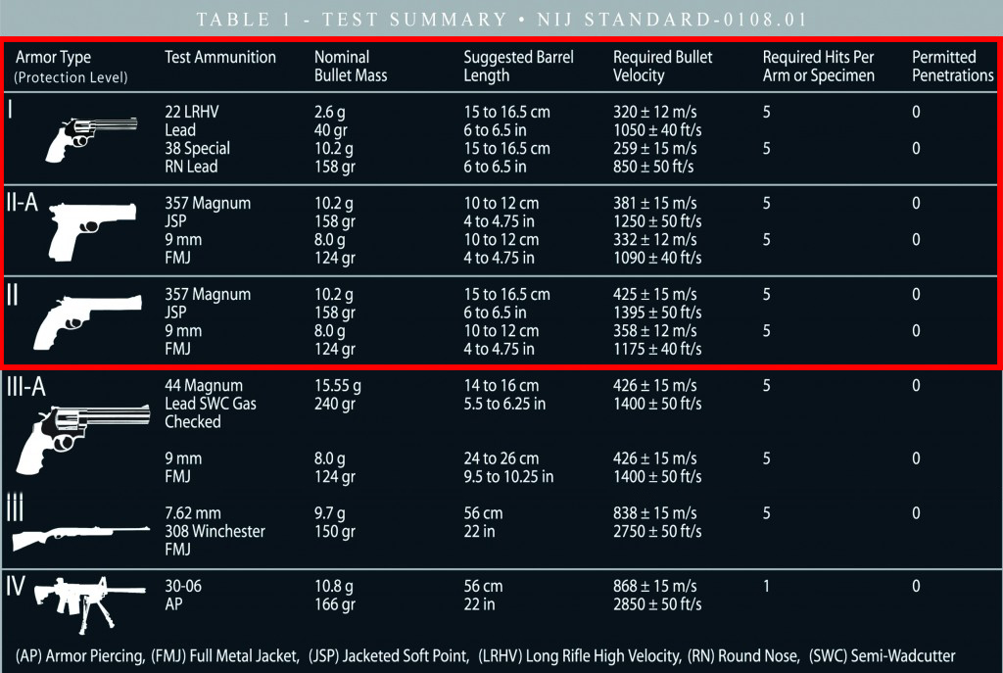Click the 7.62 mm 308 Winchester entry
This screenshot has height=673, width=1003.
coord(215,531)
